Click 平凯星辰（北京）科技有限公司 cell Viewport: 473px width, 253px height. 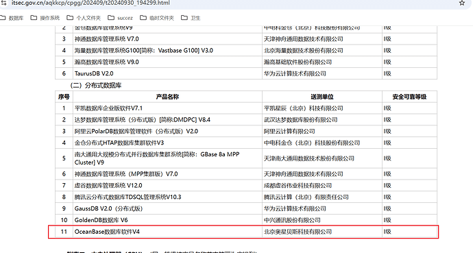[322, 108]
